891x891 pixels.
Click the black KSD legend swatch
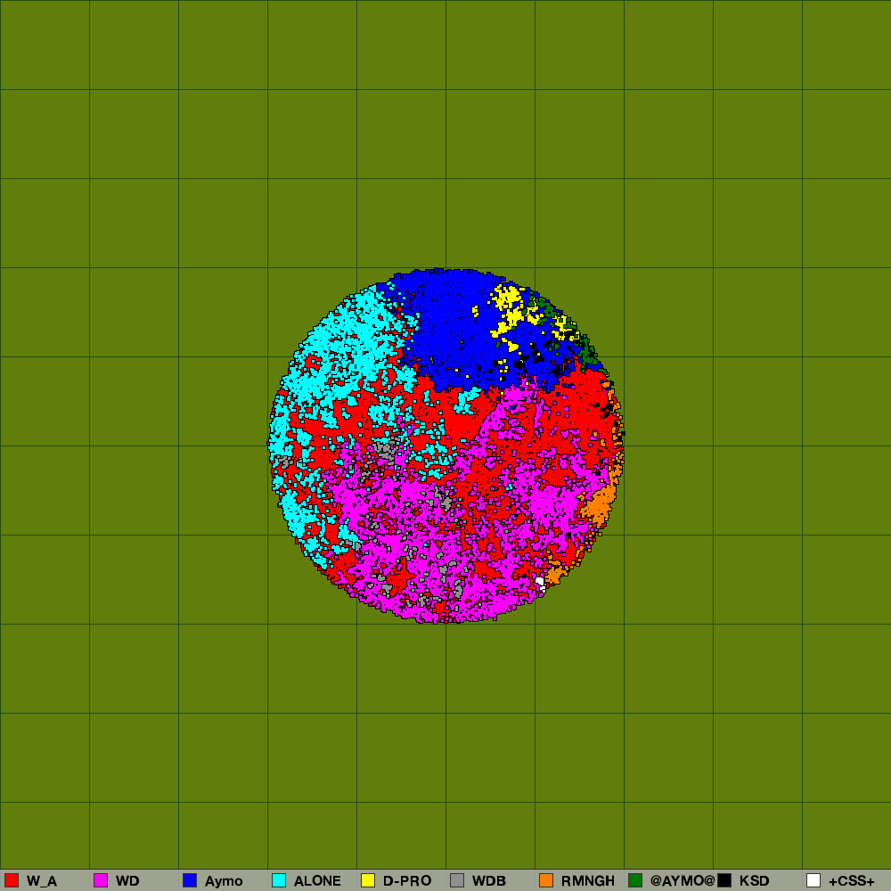[724, 880]
